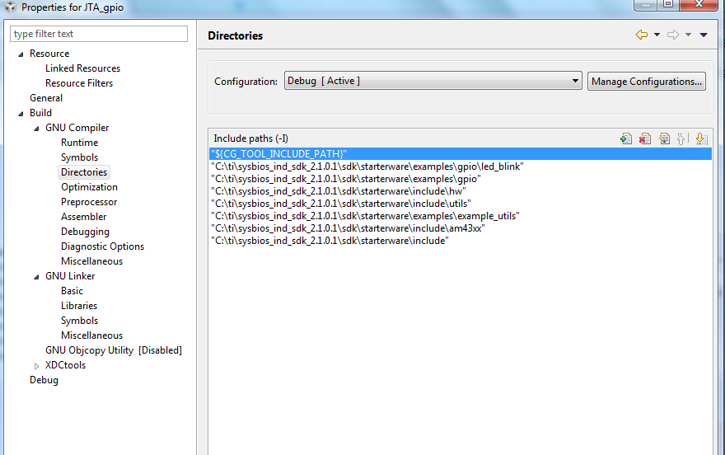Select the path ending in starterware\include

(x=330, y=241)
